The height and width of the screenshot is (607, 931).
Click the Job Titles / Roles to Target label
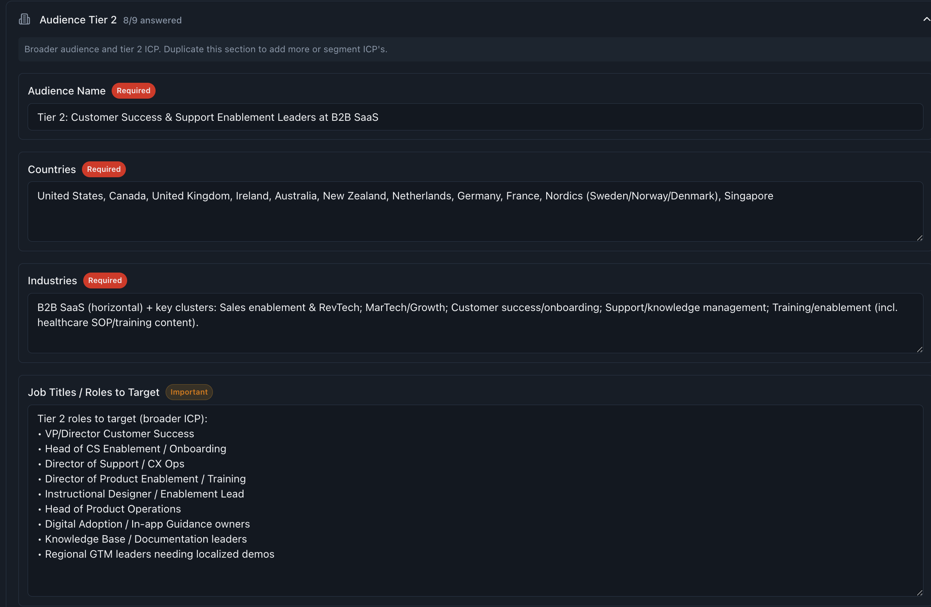(94, 392)
